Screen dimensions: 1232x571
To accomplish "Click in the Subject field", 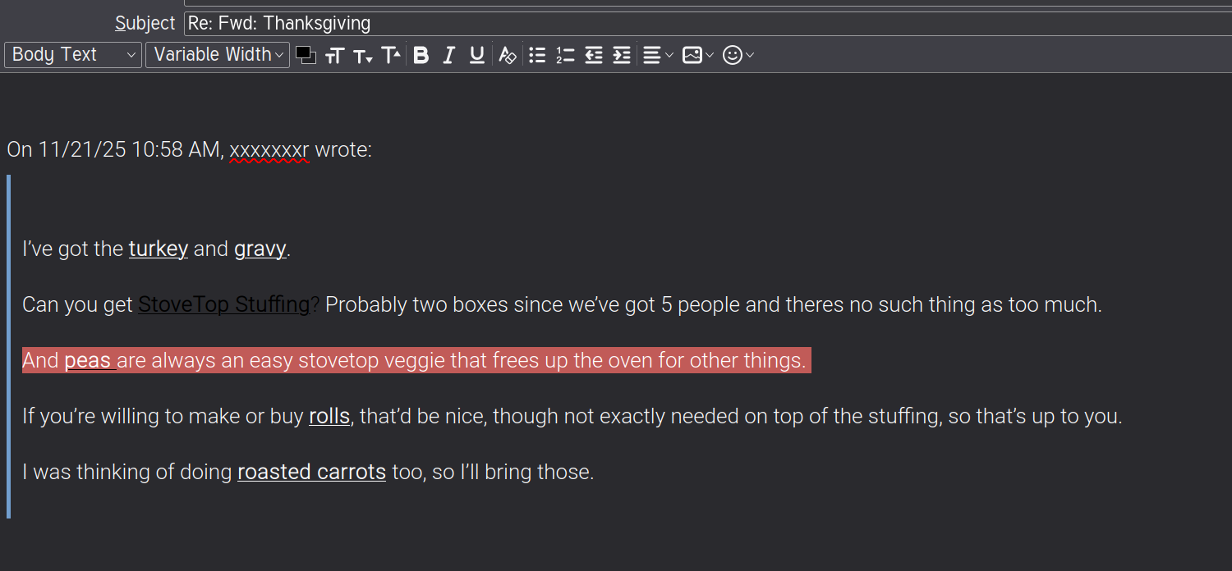I will point(708,23).
